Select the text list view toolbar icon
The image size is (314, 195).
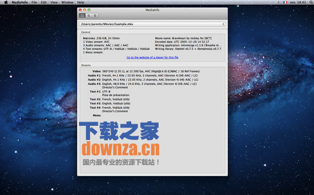pyautogui.click(x=95, y=15)
